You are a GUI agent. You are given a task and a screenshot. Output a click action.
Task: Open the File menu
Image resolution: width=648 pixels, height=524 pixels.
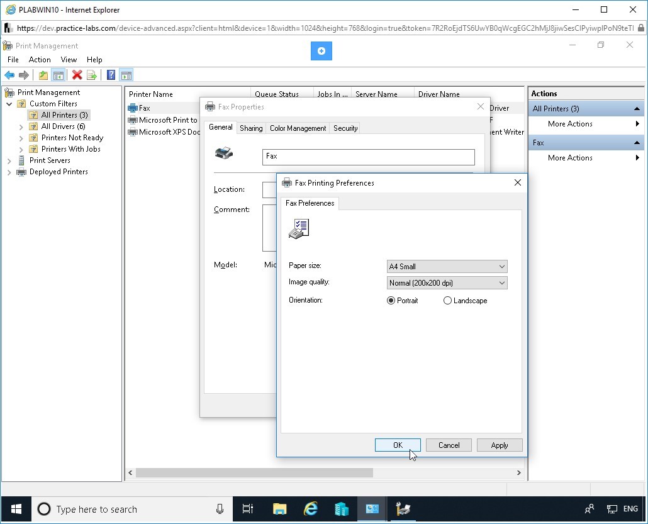pyautogui.click(x=13, y=60)
